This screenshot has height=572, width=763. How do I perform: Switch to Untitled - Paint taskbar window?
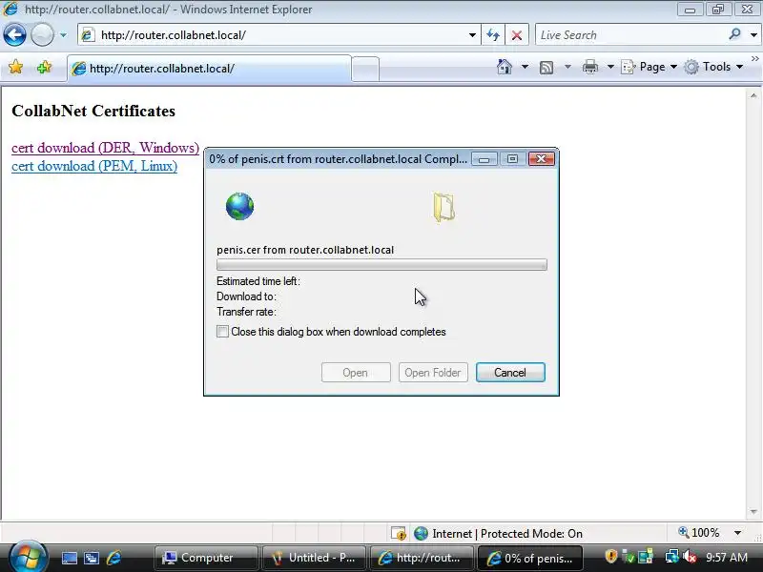point(315,558)
